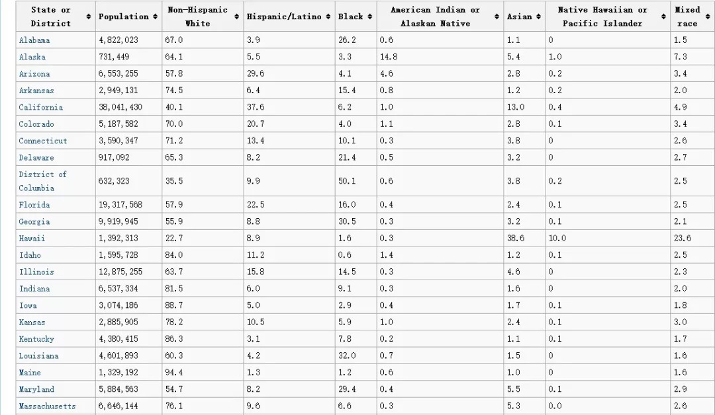715x415 pixels.
Task: Follow the District of Columbia link
Action: (42, 181)
